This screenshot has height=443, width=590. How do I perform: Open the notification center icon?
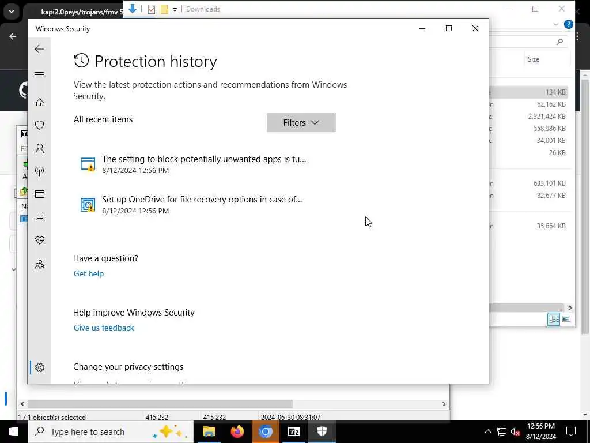pos(571,431)
